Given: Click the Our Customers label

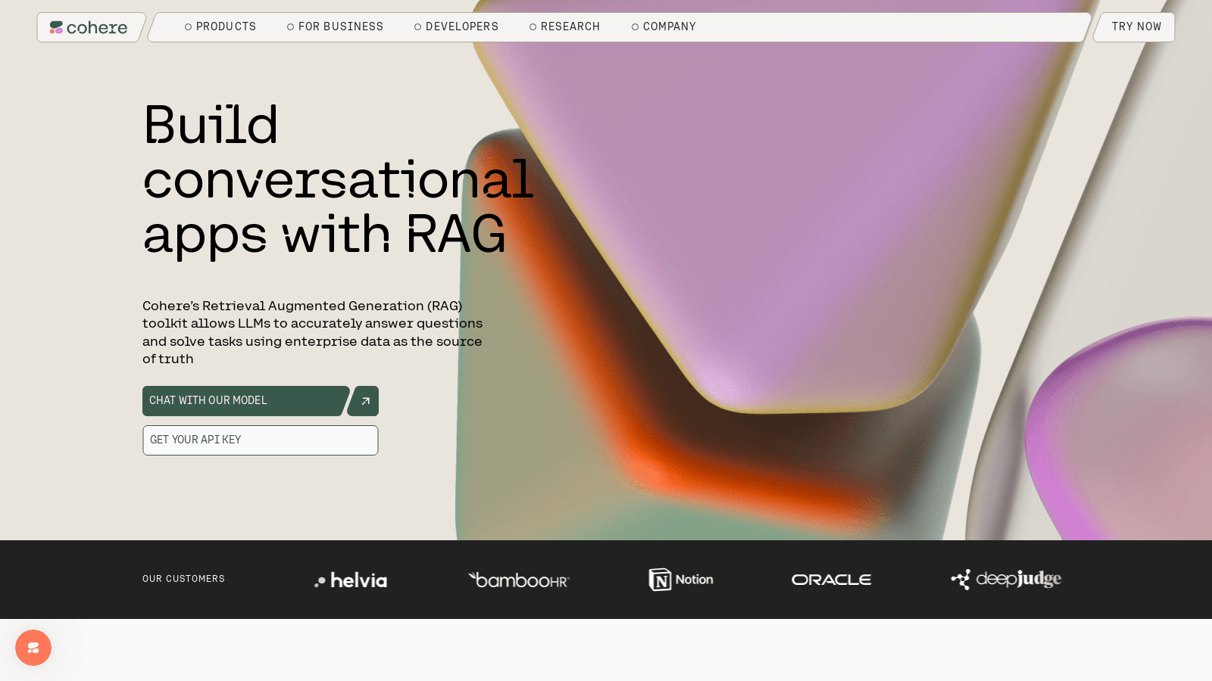Looking at the screenshot, I should point(183,579).
